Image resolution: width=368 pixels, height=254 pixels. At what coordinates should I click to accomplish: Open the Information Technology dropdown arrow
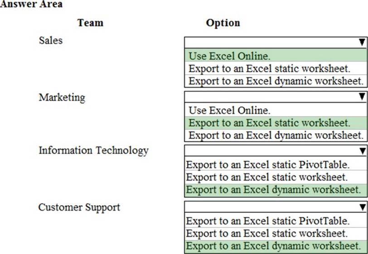coord(361,151)
